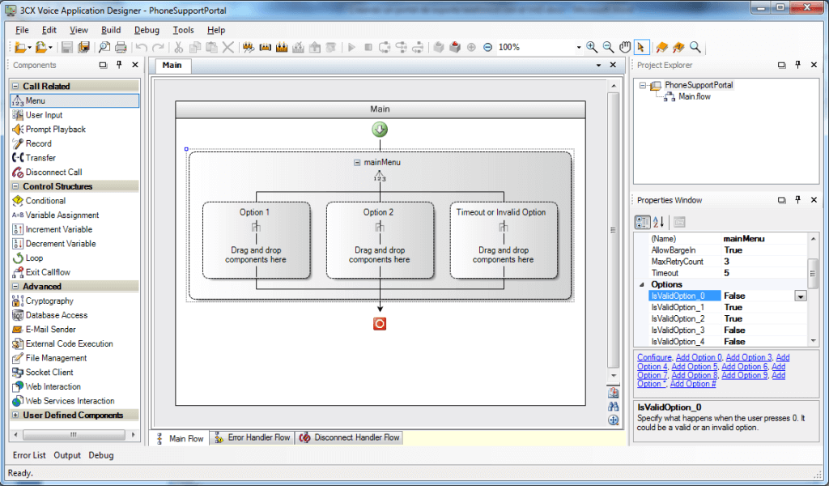
Task: Switch to the Disconnect Handler Flow tab
Action: tap(350, 438)
